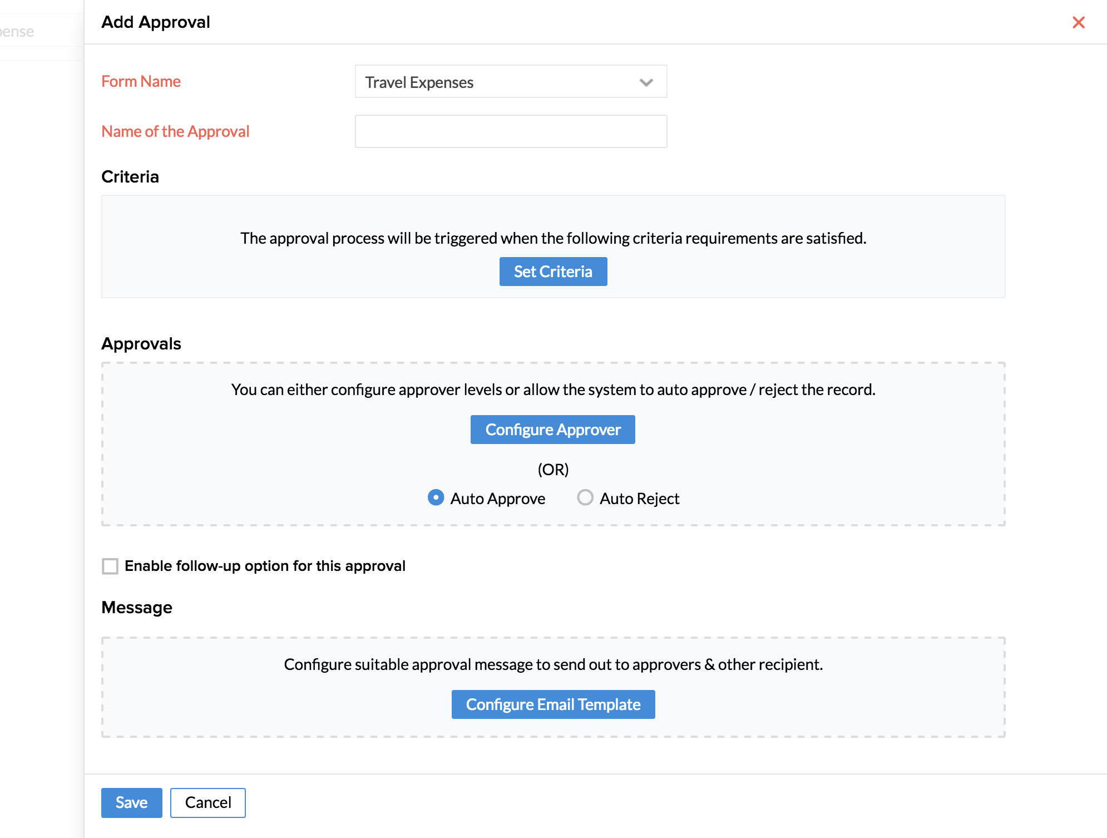Viewport: 1107px width, 838px height.
Task: Click the Form Name dropdown chevron arrow
Action: (x=645, y=82)
